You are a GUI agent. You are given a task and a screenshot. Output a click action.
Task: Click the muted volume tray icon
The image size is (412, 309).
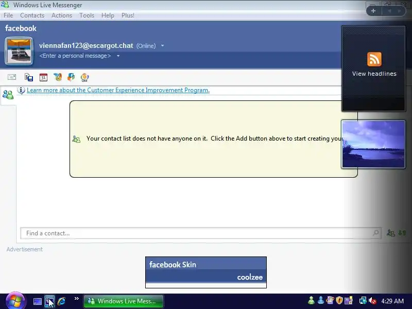click(x=372, y=301)
